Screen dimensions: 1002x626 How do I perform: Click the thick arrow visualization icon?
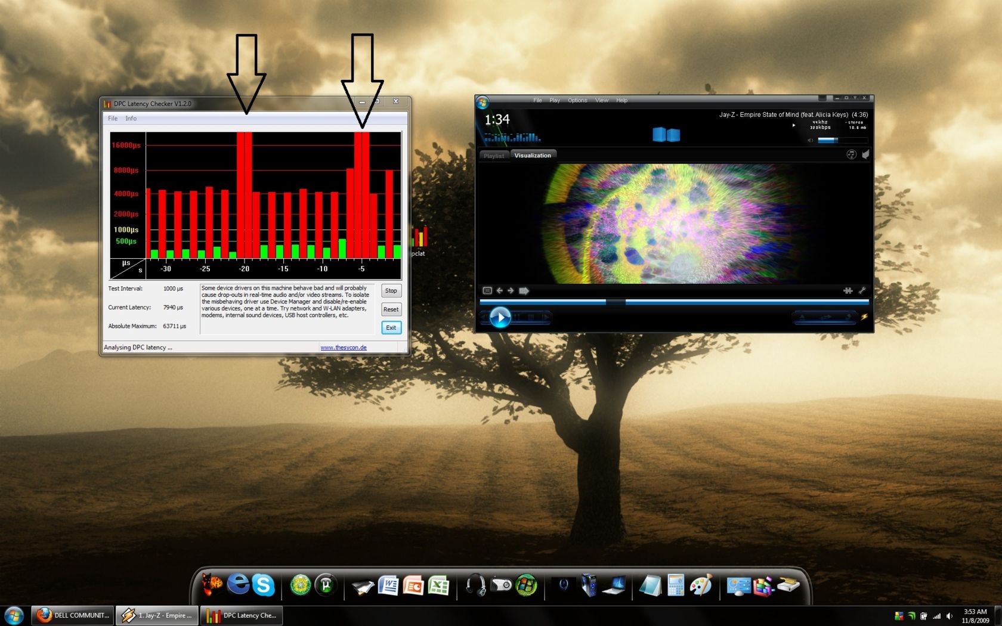pos(524,291)
